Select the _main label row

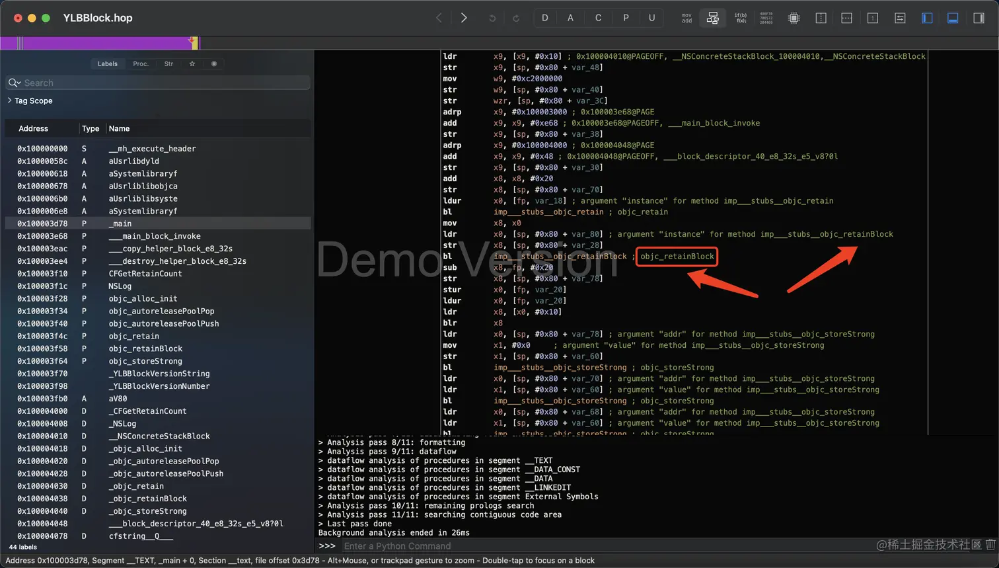158,223
